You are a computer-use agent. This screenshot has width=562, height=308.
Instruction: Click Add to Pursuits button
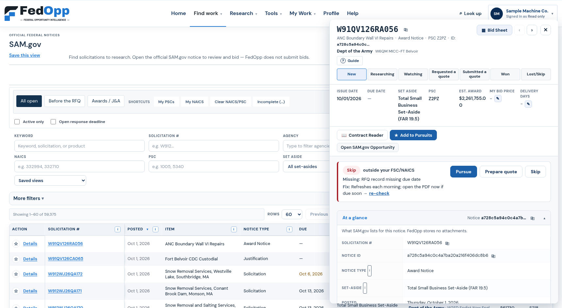click(x=413, y=135)
